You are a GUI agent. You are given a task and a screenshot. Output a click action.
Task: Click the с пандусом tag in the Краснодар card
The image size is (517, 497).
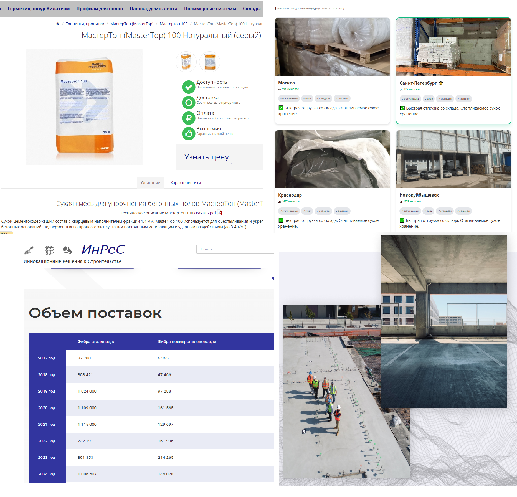(x=323, y=211)
